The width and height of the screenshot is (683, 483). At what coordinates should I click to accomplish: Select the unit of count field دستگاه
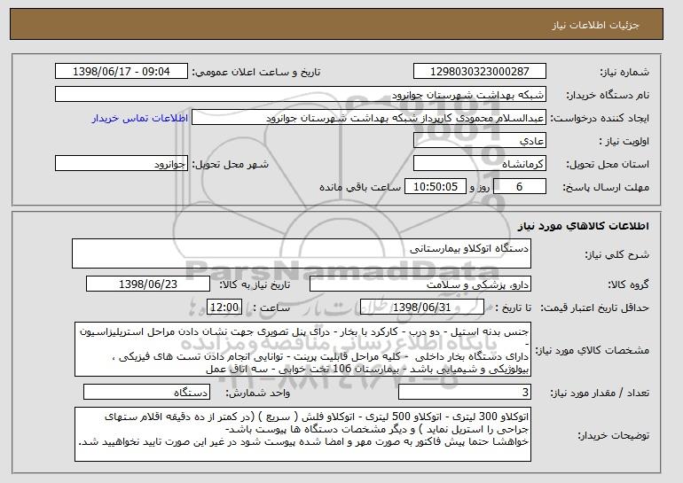(x=146, y=392)
